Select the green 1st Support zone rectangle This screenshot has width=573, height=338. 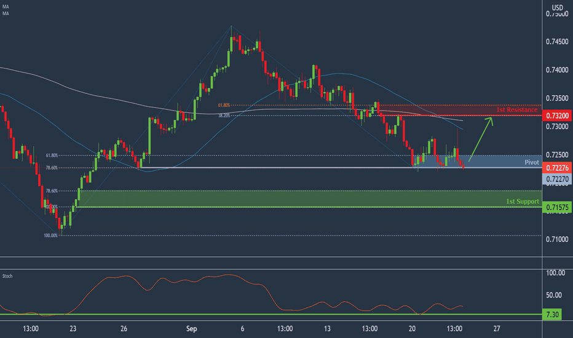tap(310, 198)
